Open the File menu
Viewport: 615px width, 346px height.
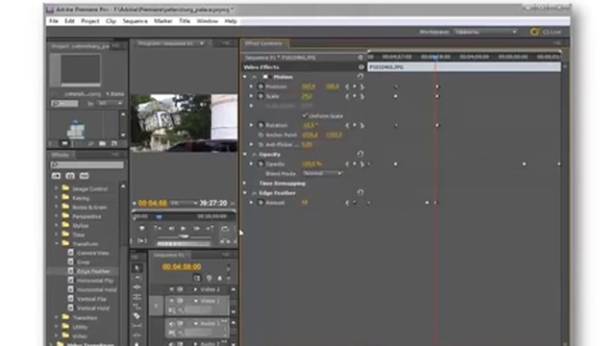pyautogui.click(x=54, y=21)
